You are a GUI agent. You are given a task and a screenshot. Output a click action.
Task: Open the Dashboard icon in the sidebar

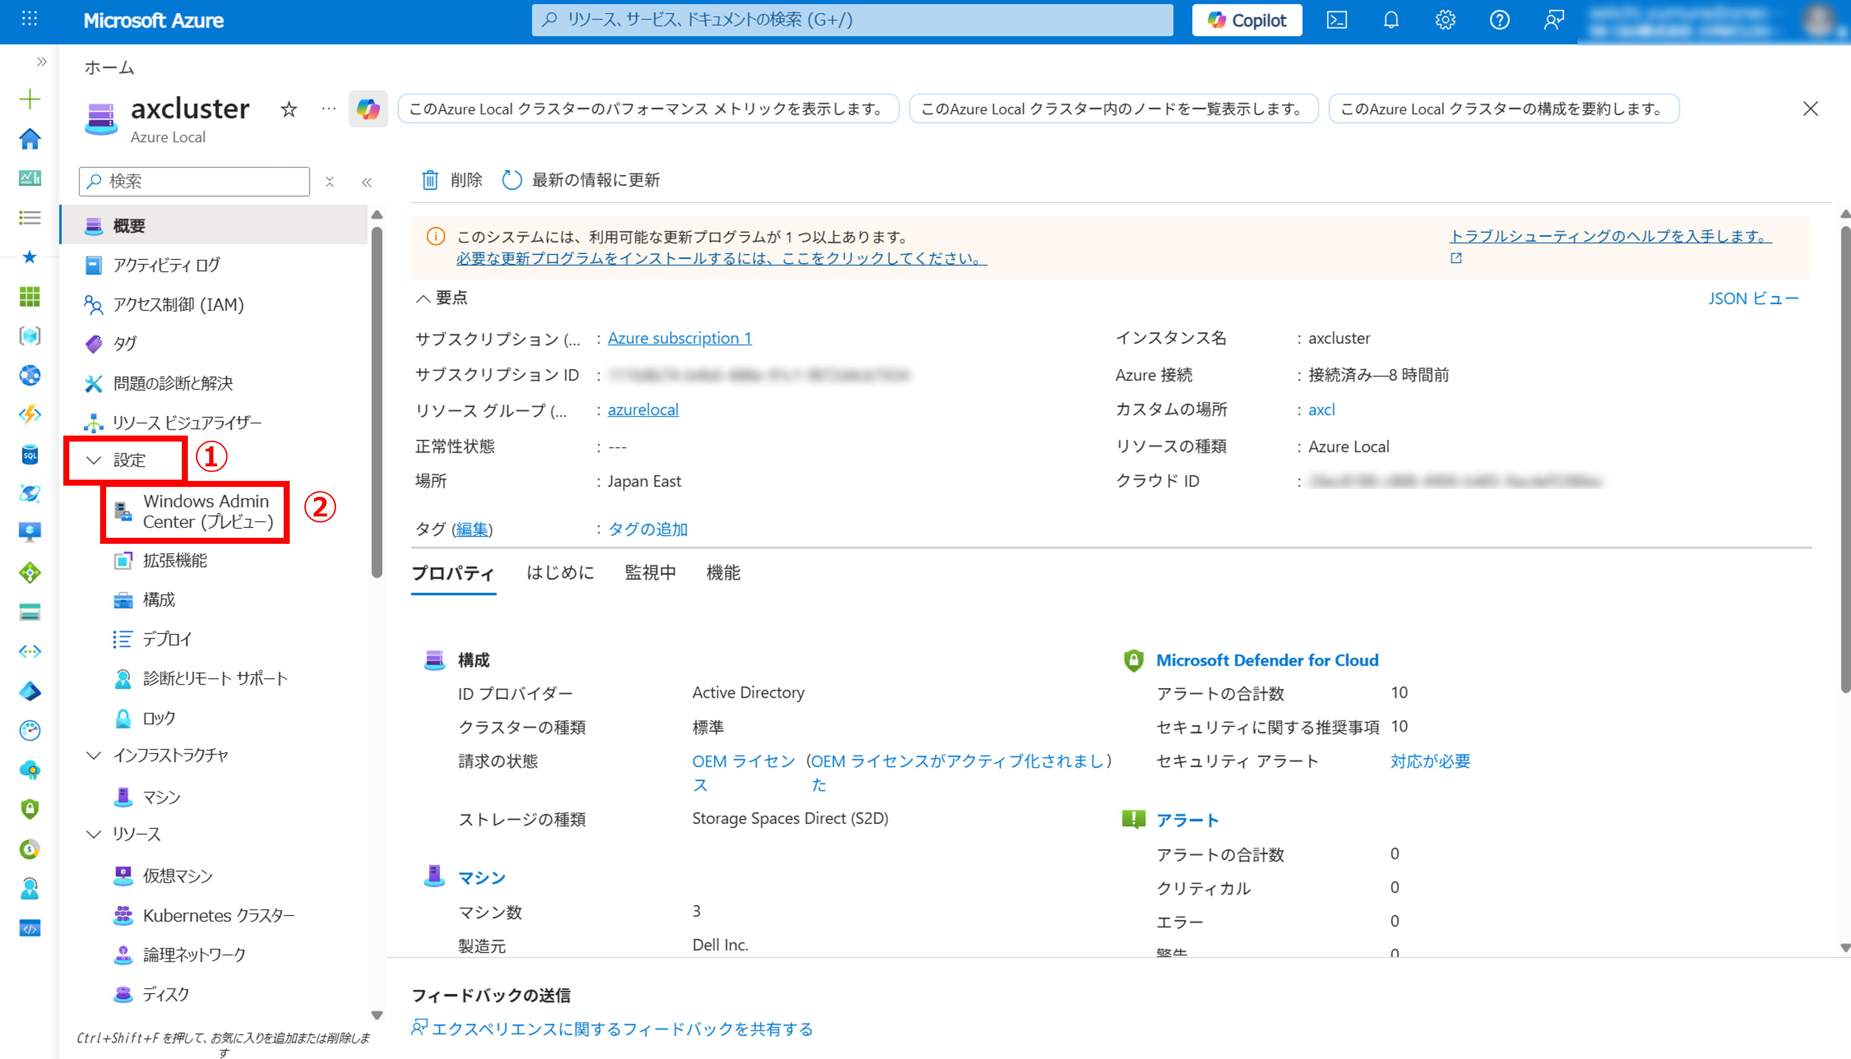pos(30,178)
